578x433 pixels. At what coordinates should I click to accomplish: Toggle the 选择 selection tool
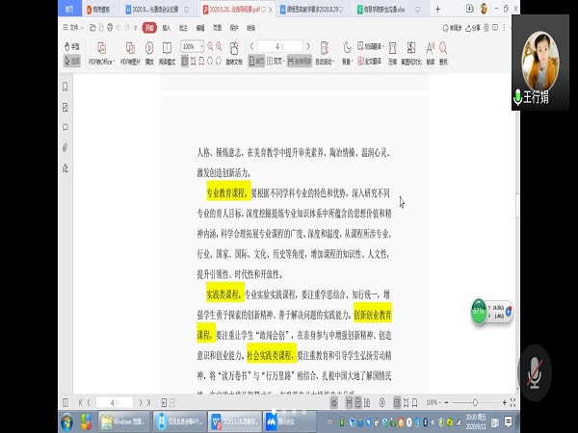[74, 60]
